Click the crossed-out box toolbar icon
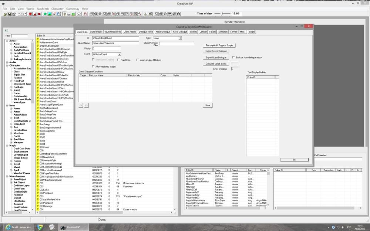Image resolution: width=370 pixels, height=231 pixels. [135, 14]
